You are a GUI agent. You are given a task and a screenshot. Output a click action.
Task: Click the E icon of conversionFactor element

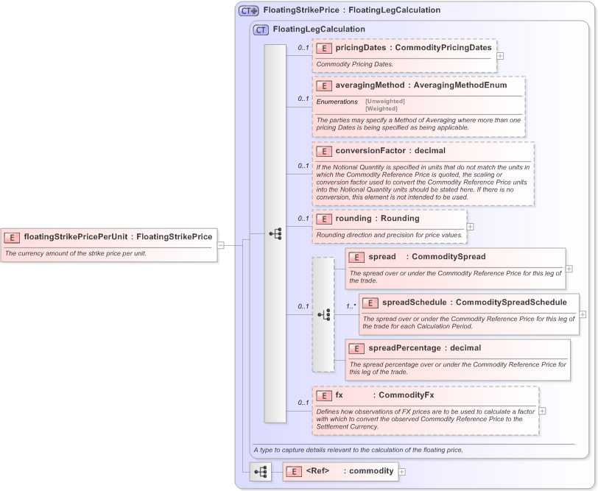324,152
